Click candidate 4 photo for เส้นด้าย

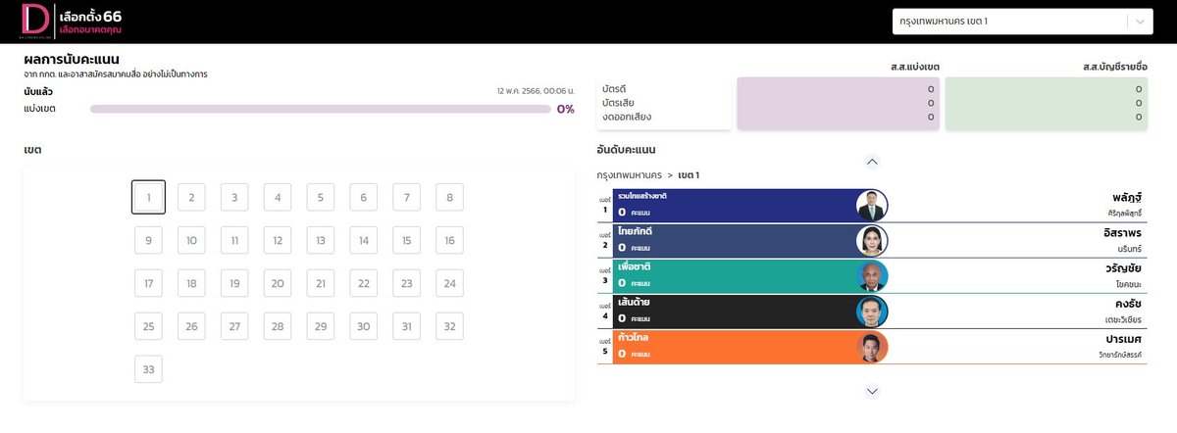tap(871, 311)
